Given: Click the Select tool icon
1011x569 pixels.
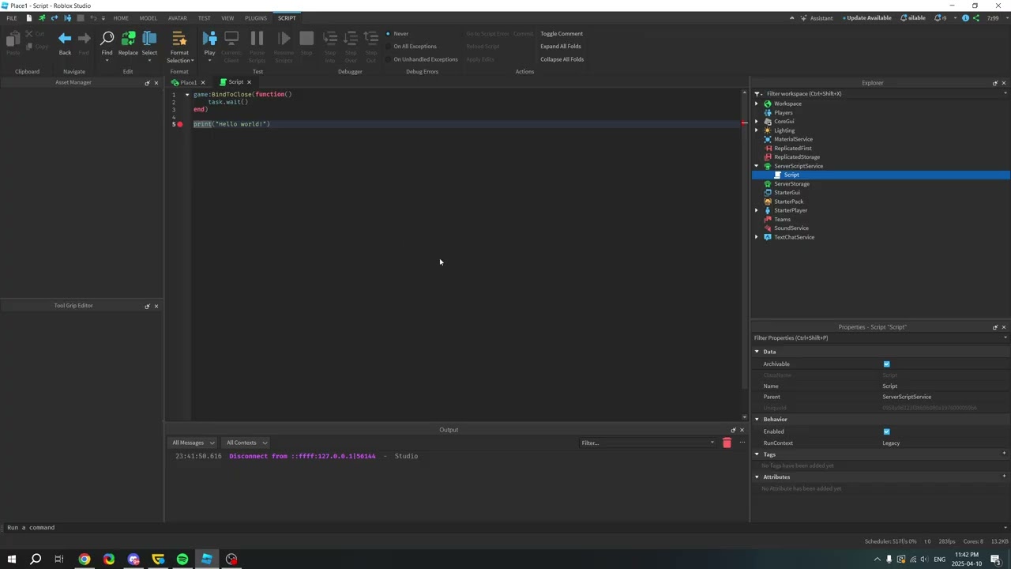Looking at the screenshot, I should coord(149,40).
